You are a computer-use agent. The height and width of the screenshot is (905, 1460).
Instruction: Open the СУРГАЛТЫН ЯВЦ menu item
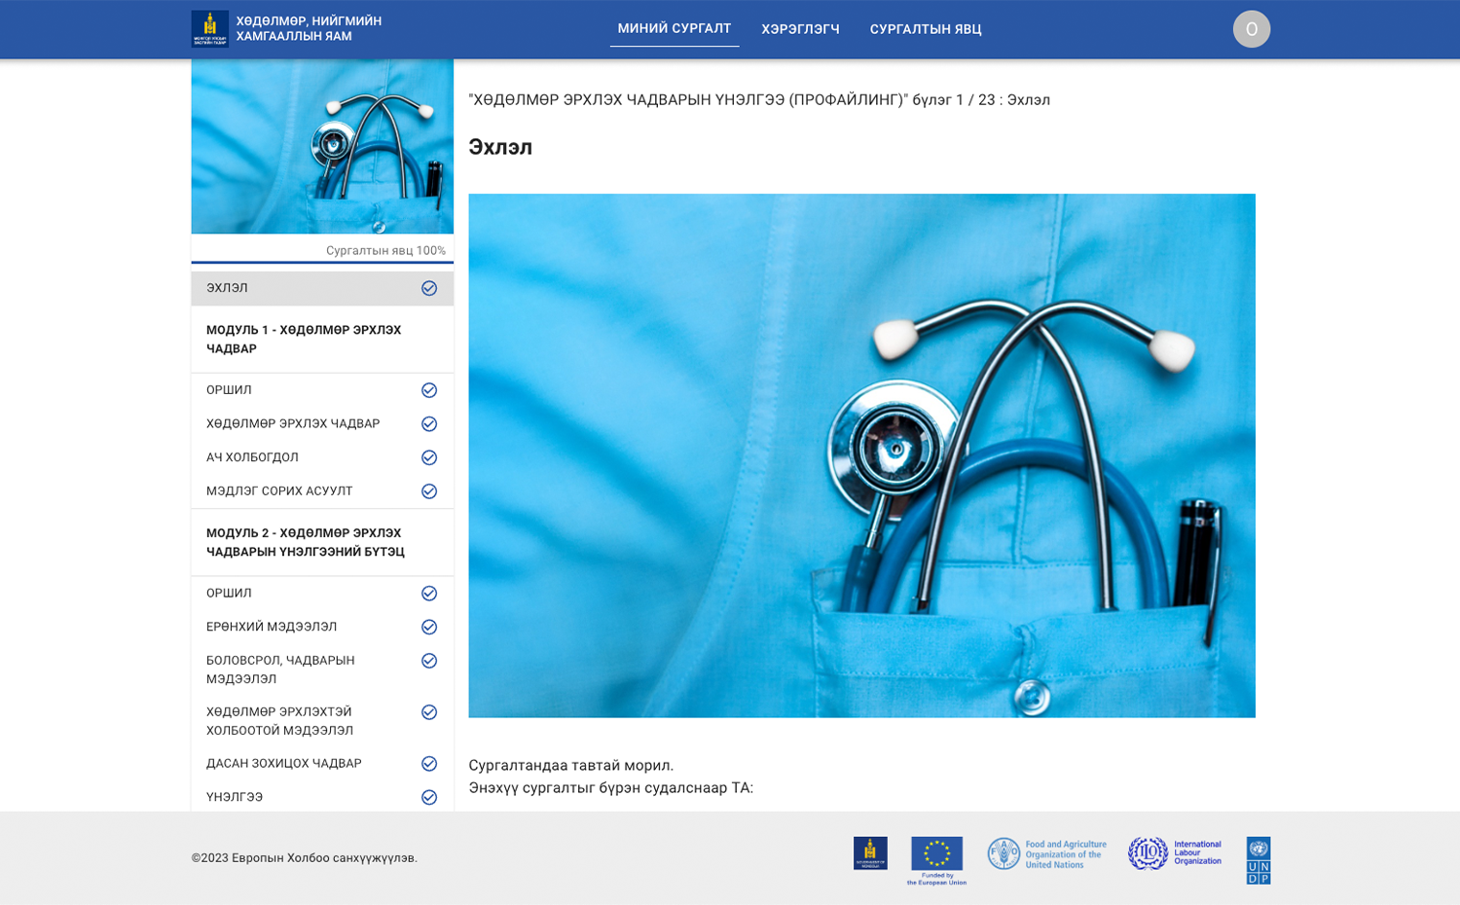point(925,30)
